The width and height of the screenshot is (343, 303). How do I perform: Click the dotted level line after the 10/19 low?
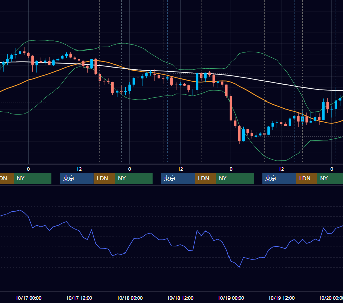click(300, 137)
